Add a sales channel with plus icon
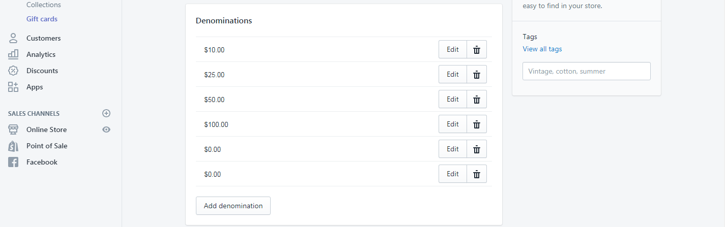This screenshot has height=227, width=725. (106, 113)
